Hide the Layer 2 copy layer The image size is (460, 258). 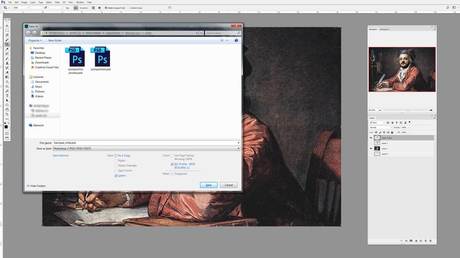371,138
